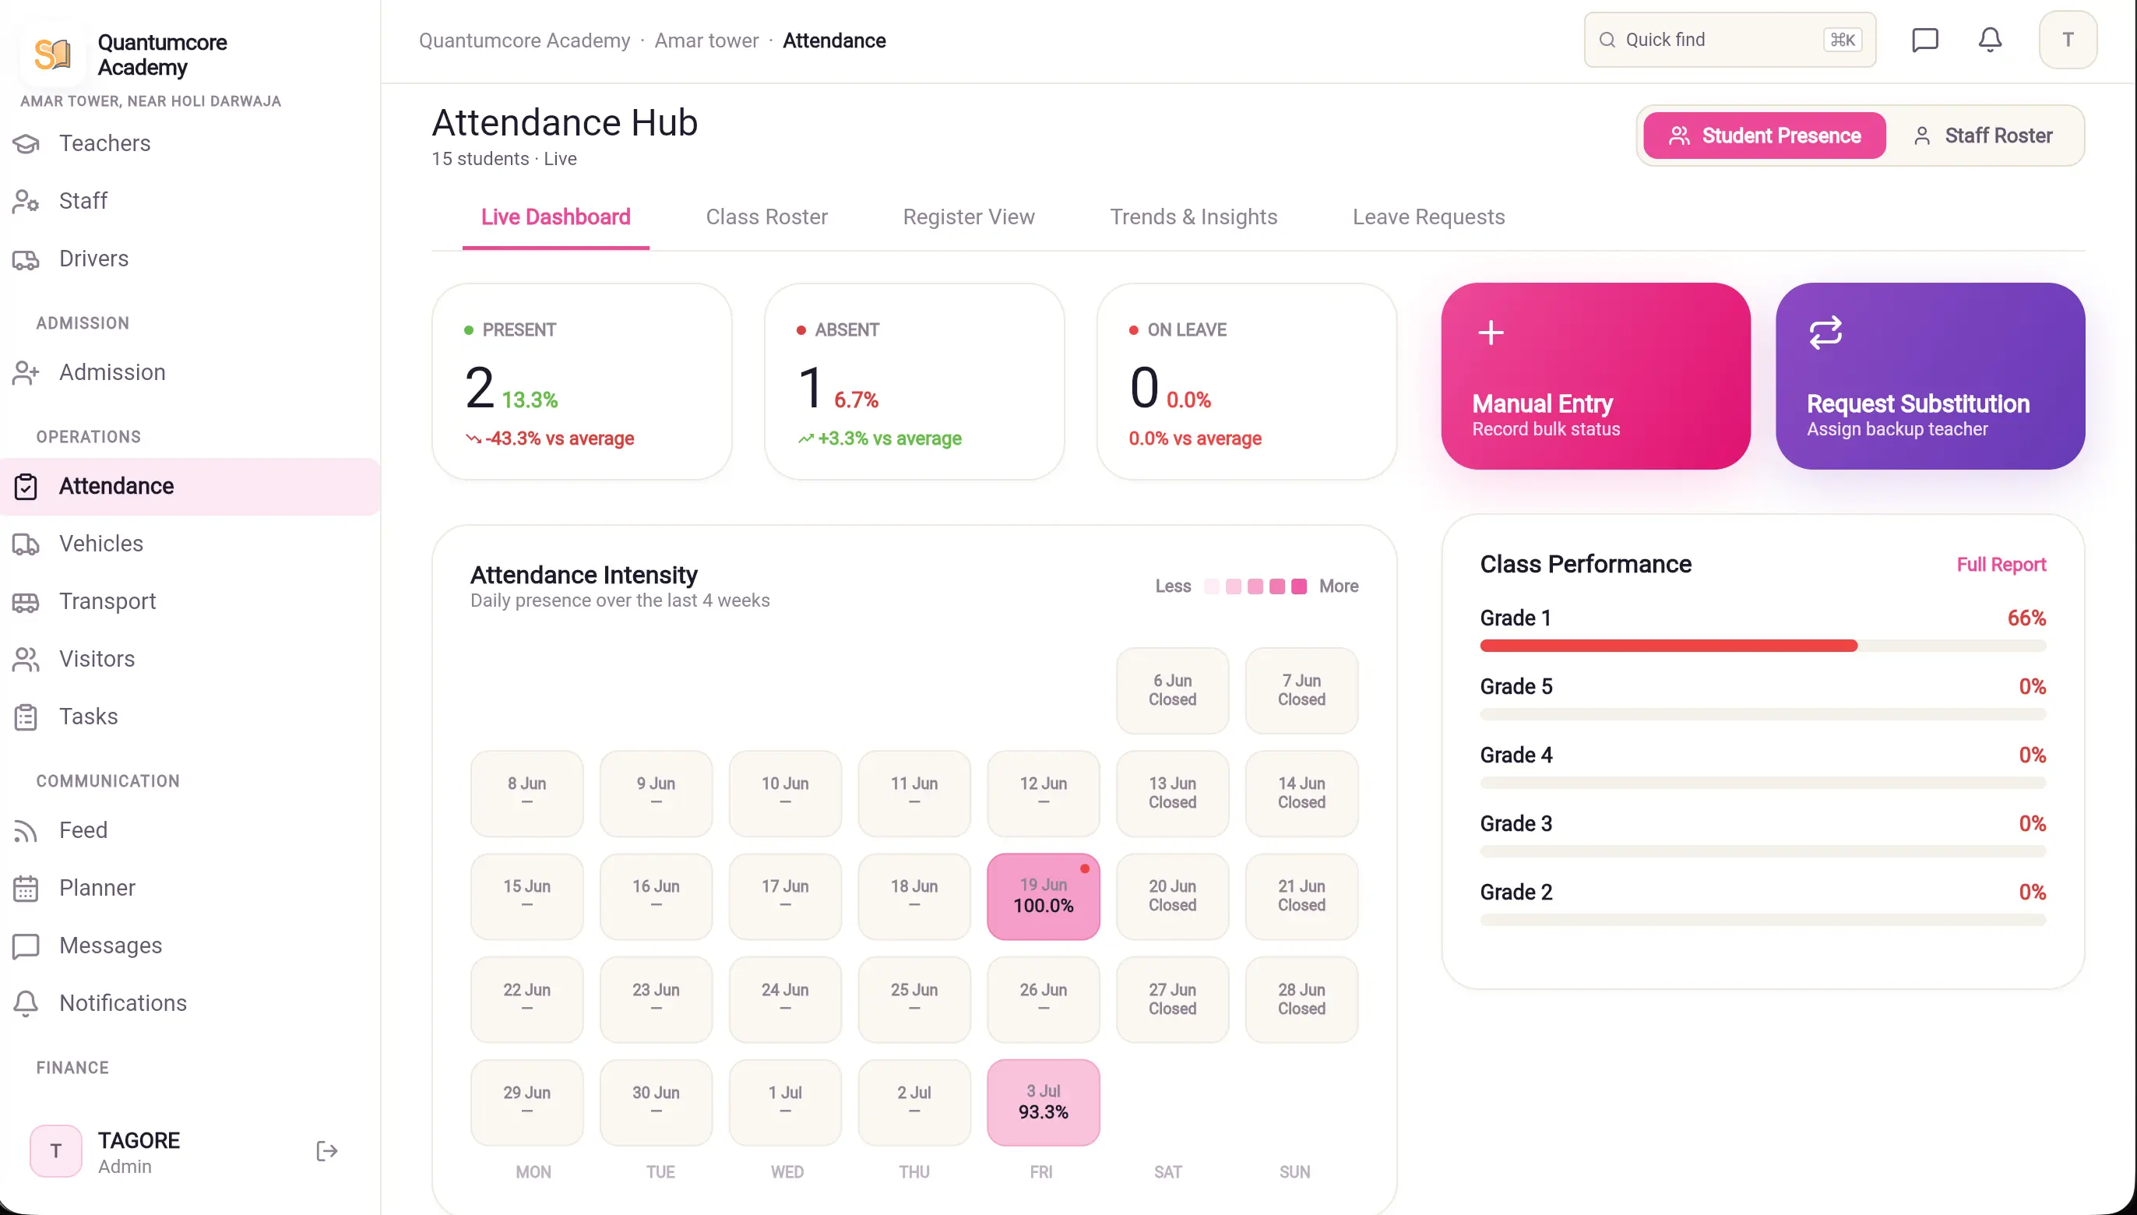Image resolution: width=2137 pixels, height=1215 pixels.
Task: Switch to Student Presence mode
Action: [x=1764, y=136]
